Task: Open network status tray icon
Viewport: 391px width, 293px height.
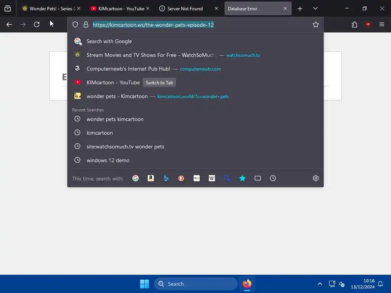Action: (x=332, y=284)
